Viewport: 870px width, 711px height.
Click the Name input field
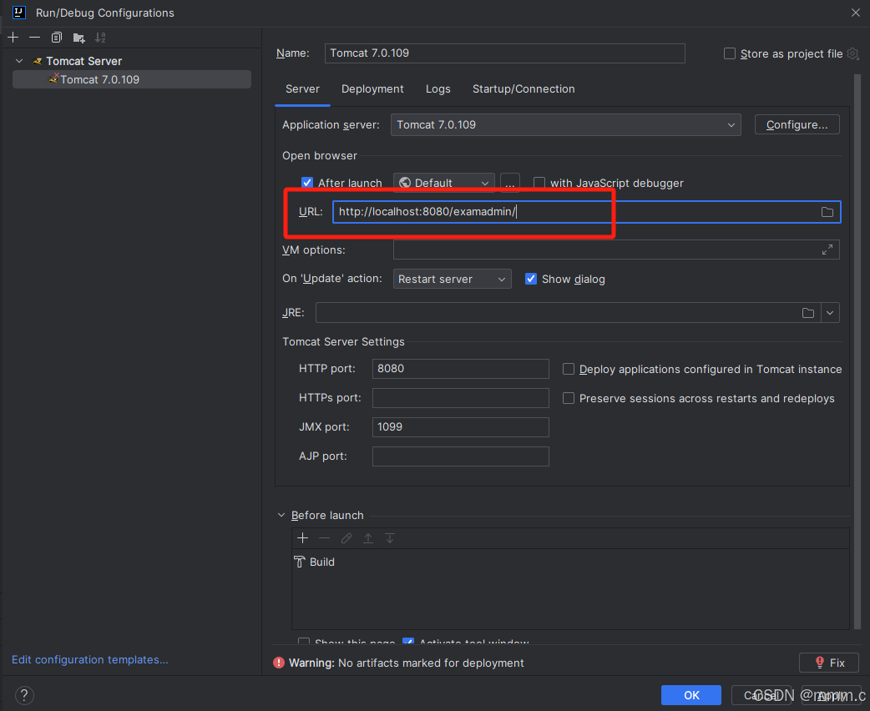tap(504, 53)
